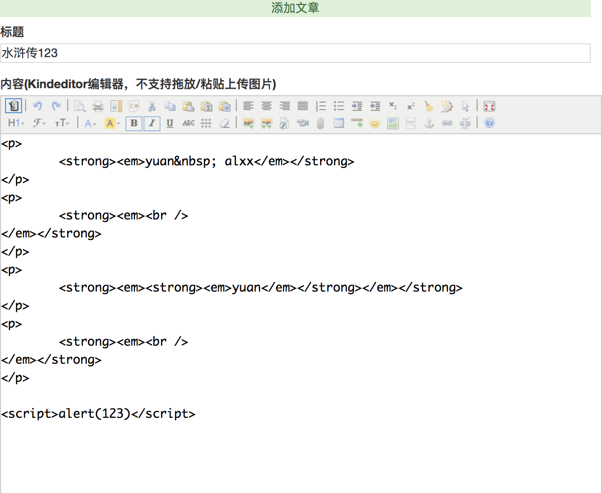Screen dimensions: 602x493
Task: Insert a Baidu map image
Action: click(393, 123)
